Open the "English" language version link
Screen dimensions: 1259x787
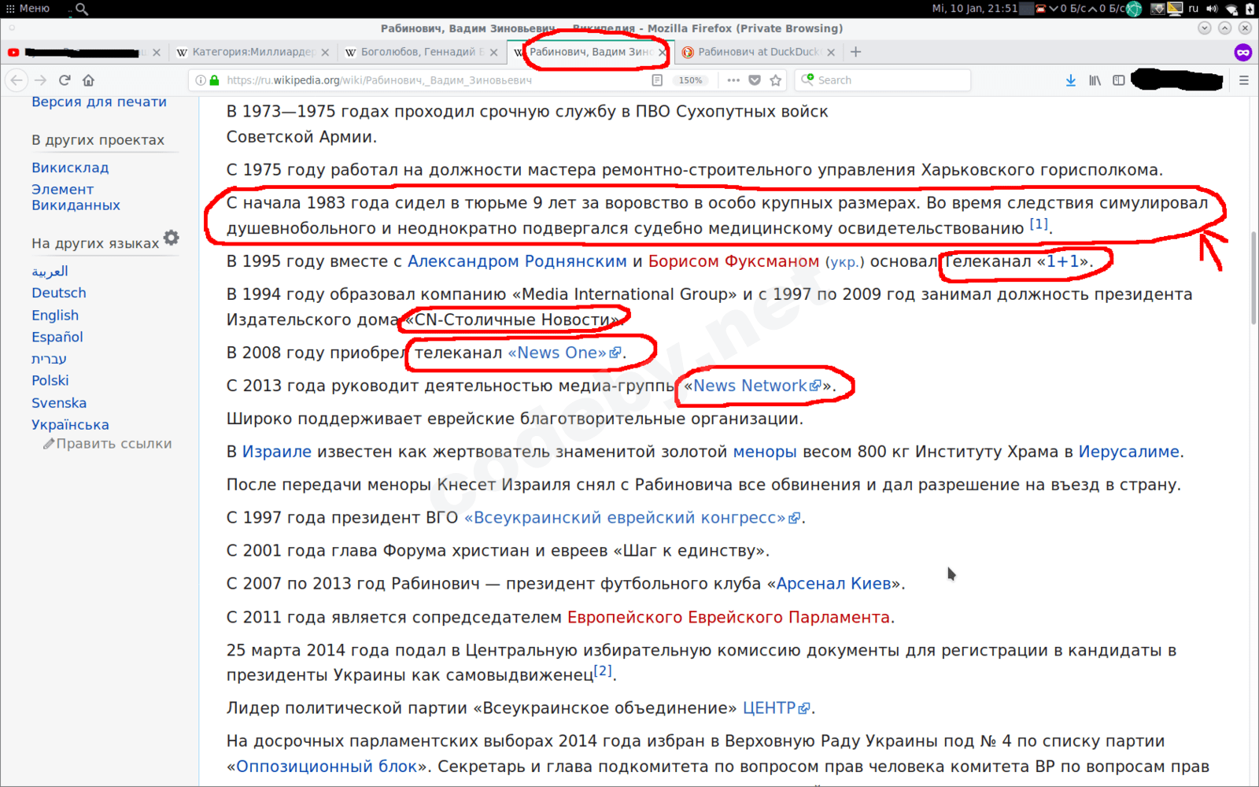click(x=54, y=314)
